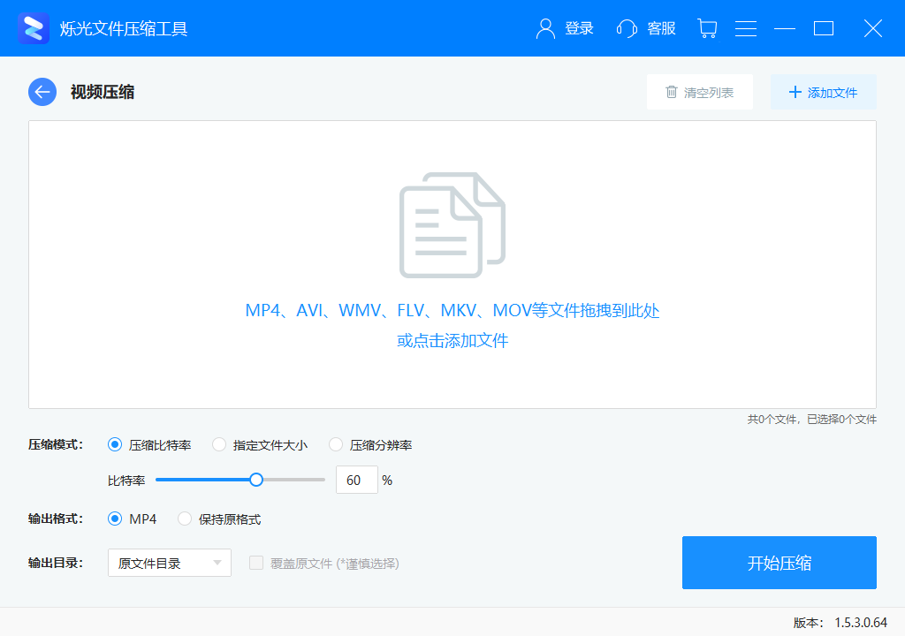Open the shopping cart icon
Screen dimensions: 905x636
(x=706, y=28)
